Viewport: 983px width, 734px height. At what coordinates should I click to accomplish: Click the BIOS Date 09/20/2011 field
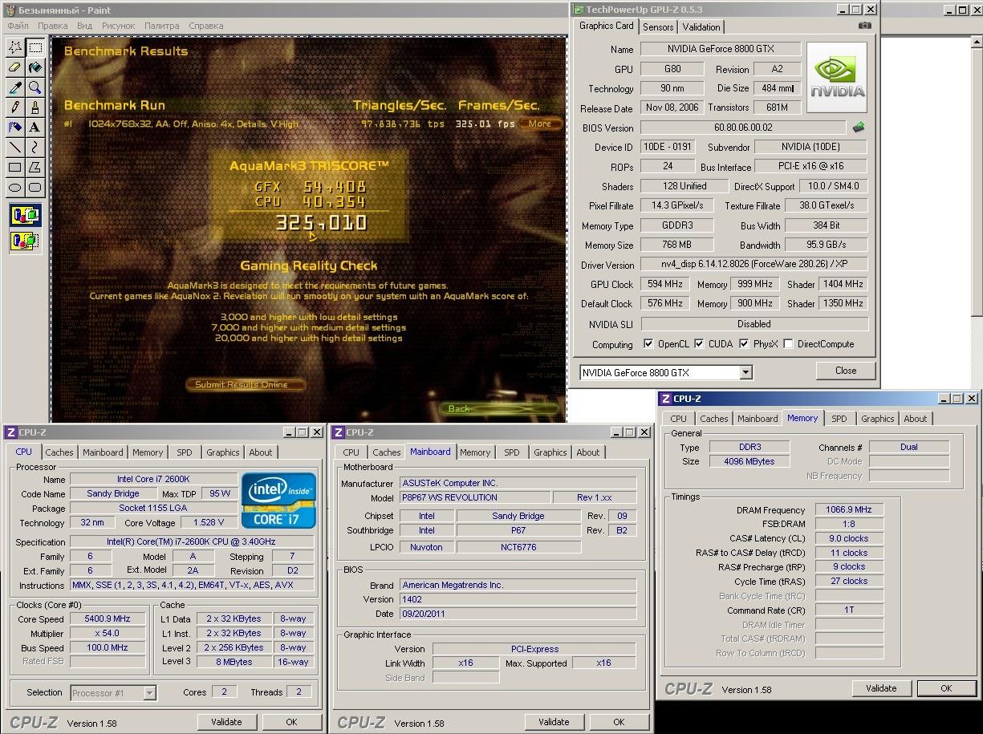[x=518, y=614]
